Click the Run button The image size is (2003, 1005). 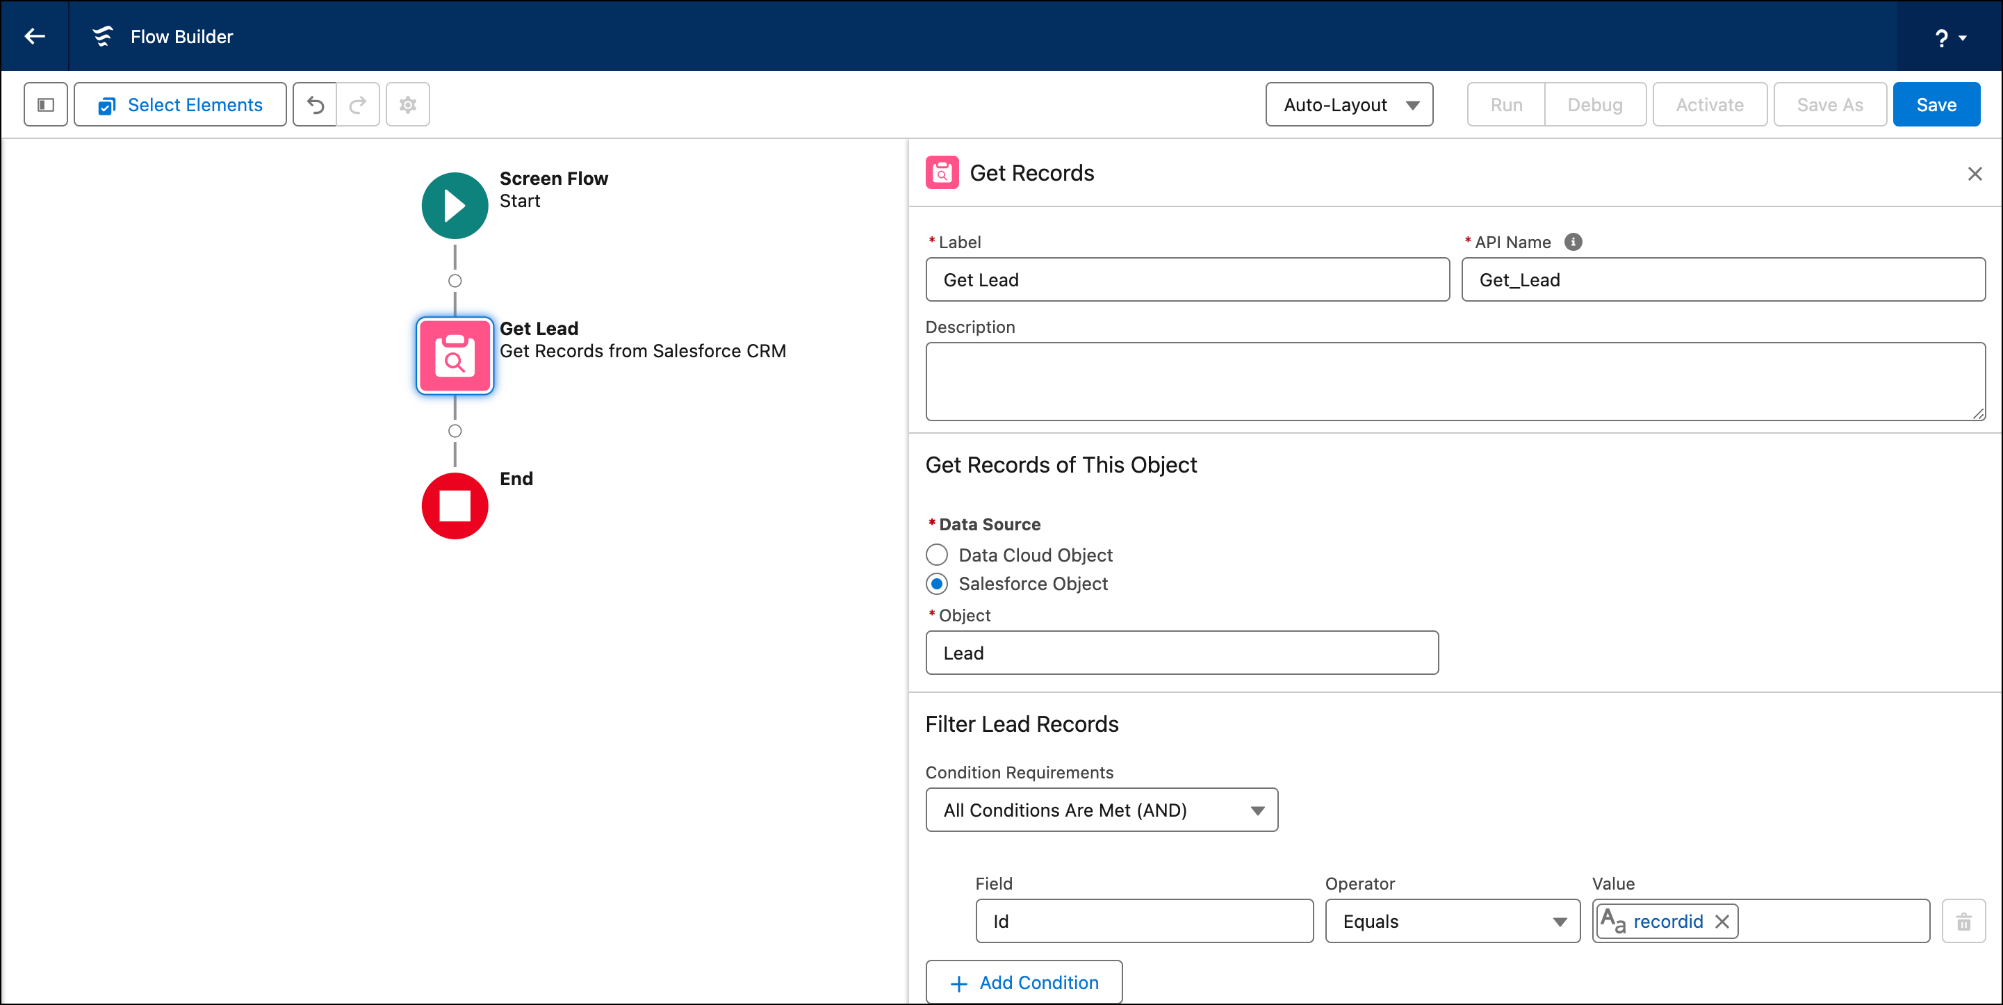coord(1506,104)
